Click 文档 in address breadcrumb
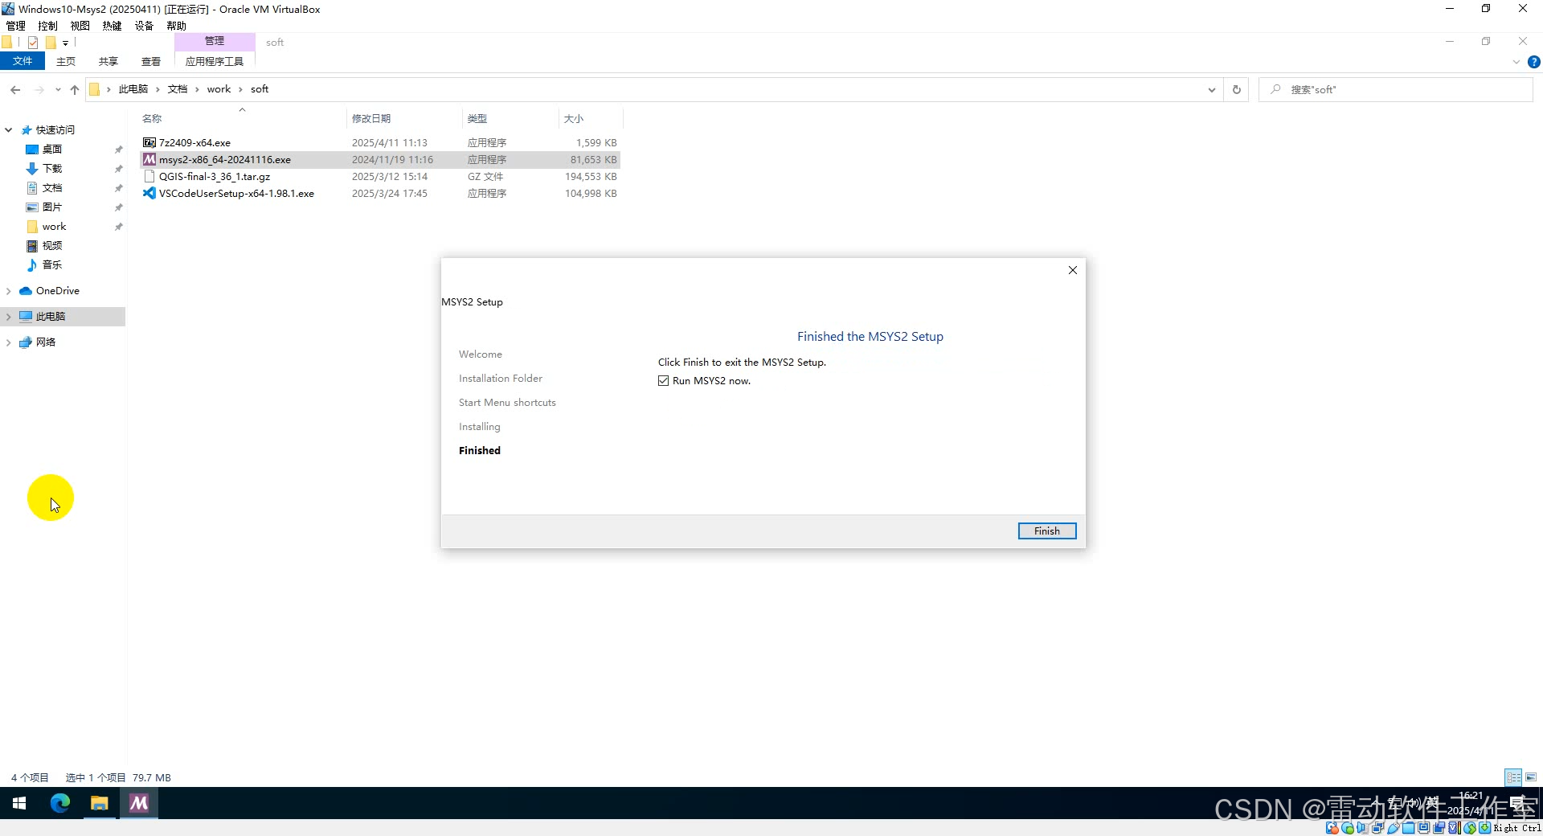The height and width of the screenshot is (836, 1543). pos(178,89)
